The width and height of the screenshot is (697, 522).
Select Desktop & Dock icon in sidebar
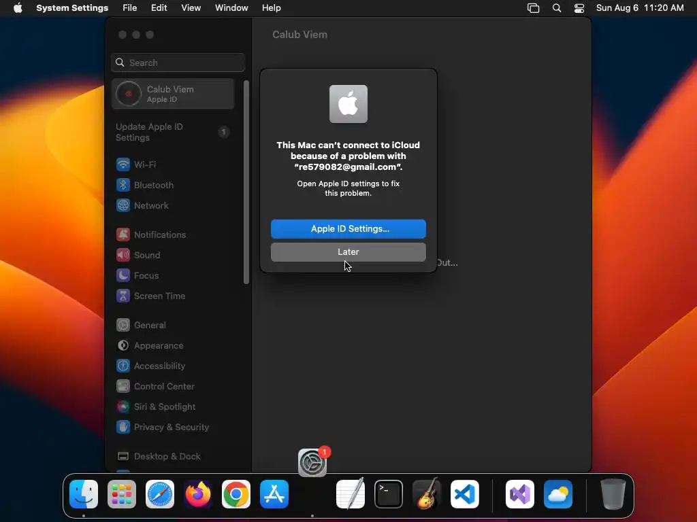[x=123, y=456]
